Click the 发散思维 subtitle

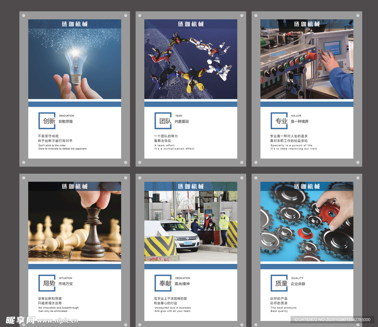coord(66,121)
